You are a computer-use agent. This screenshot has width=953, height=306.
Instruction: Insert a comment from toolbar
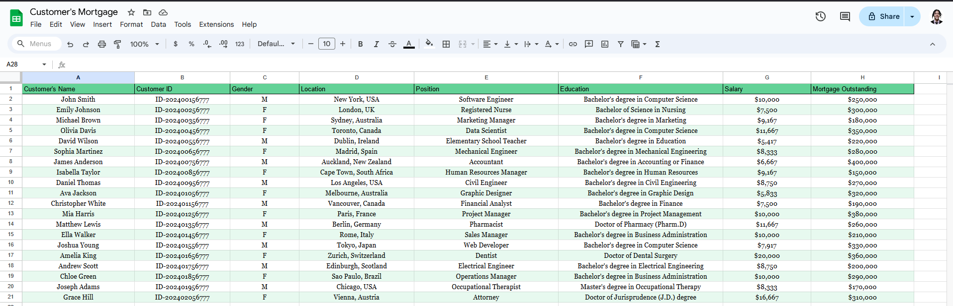(x=589, y=44)
